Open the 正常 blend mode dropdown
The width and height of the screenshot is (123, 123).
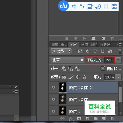point(67,60)
